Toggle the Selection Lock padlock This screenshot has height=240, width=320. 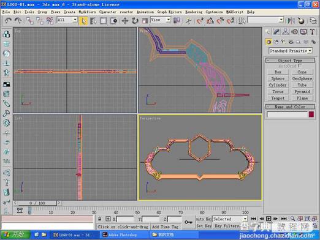click(99, 219)
